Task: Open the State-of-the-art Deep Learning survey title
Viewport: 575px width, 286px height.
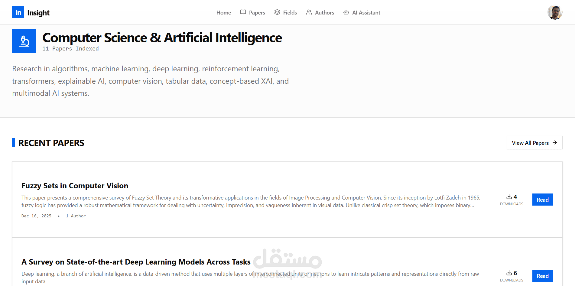Action: pos(136,262)
